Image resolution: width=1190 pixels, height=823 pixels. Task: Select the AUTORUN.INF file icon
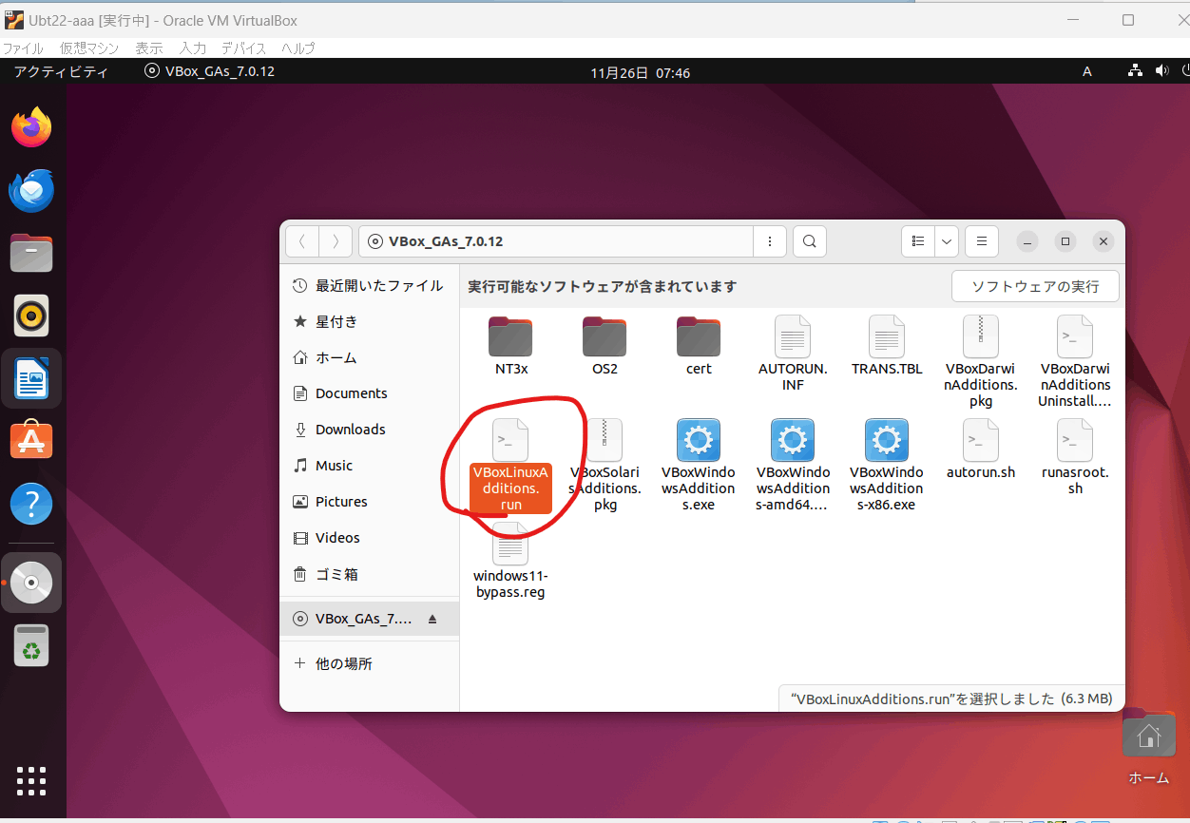[793, 336]
